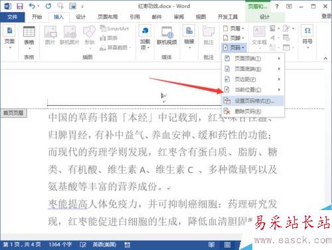The height and width of the screenshot is (250, 332).
Task: Insert SmartArt graphic
Action: point(114,29)
